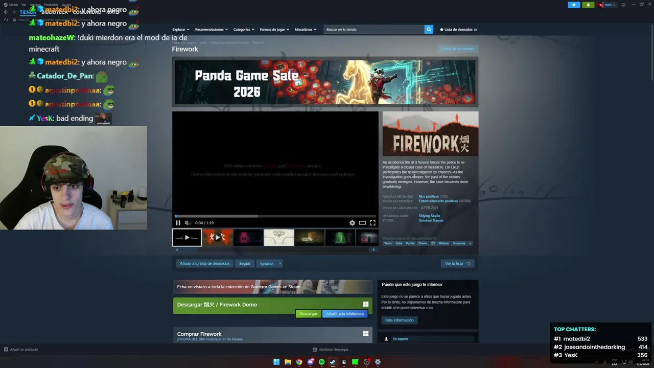
Task: Click 'Añadir un producto'
Action: [21, 350]
